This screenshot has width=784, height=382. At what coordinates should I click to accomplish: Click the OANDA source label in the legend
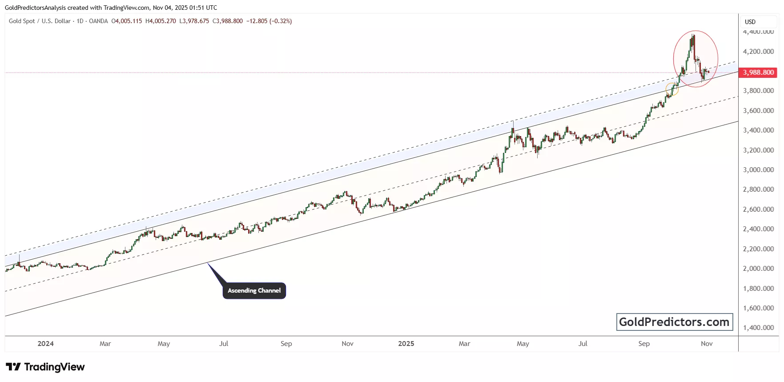pyautogui.click(x=98, y=21)
